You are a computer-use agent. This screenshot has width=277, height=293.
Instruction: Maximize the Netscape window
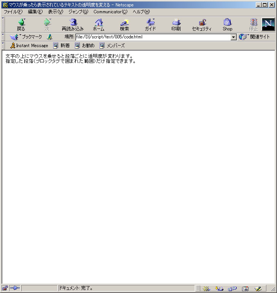click(x=265, y=5)
